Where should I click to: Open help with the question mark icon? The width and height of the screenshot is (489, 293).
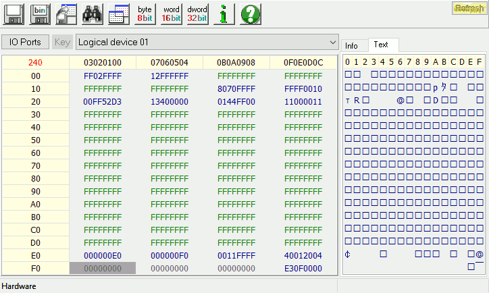pos(250,14)
